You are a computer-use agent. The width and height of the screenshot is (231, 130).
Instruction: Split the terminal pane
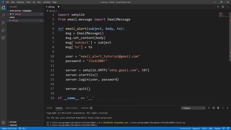pyautogui.click(x=213, y=108)
